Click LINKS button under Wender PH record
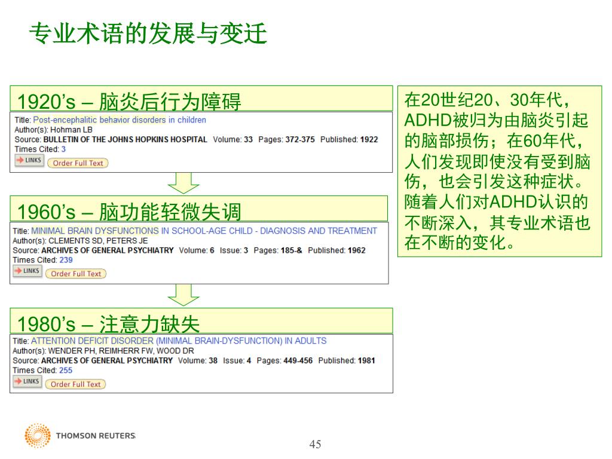The image size is (612, 459). pos(27,381)
